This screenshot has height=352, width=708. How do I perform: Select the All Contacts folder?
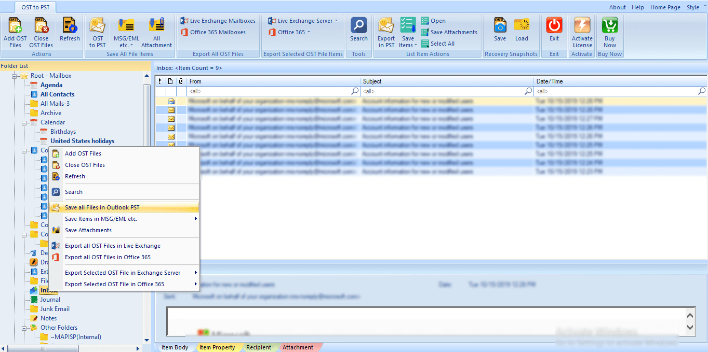pos(58,94)
